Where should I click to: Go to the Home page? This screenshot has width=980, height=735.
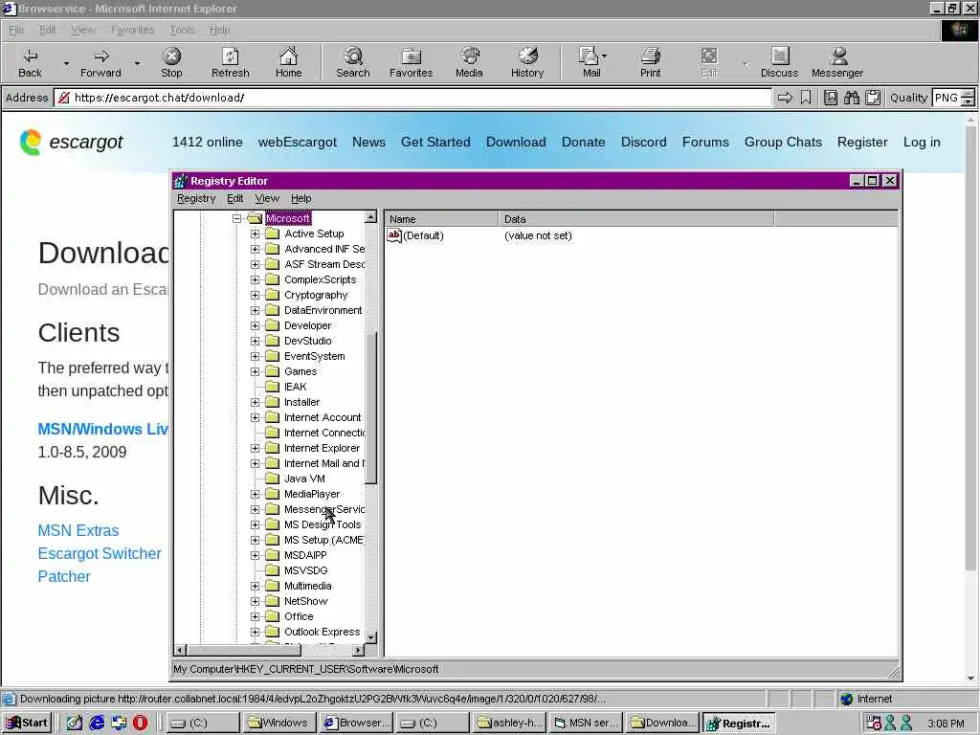[288, 62]
